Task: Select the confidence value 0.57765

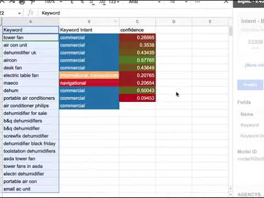Action: 137,60
